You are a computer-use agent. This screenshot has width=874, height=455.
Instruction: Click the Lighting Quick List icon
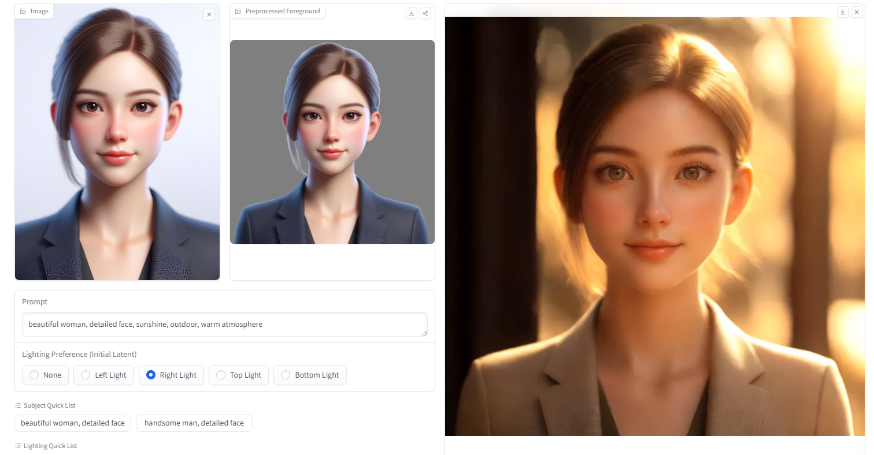[x=18, y=446]
